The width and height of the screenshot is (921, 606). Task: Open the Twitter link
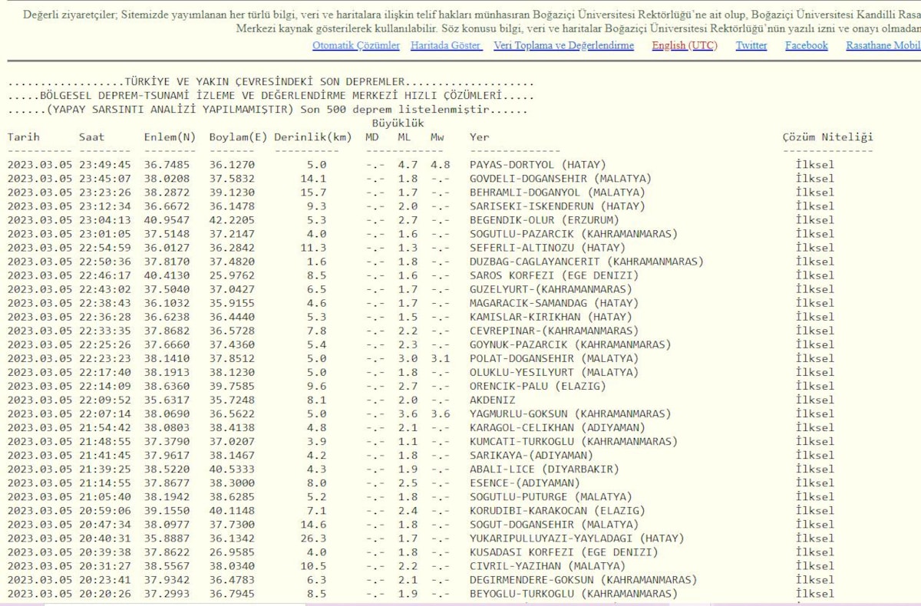click(x=751, y=46)
